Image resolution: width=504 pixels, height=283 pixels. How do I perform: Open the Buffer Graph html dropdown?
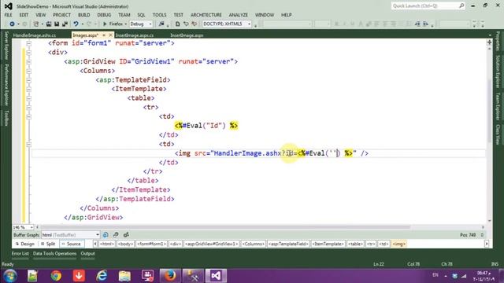tap(71, 235)
